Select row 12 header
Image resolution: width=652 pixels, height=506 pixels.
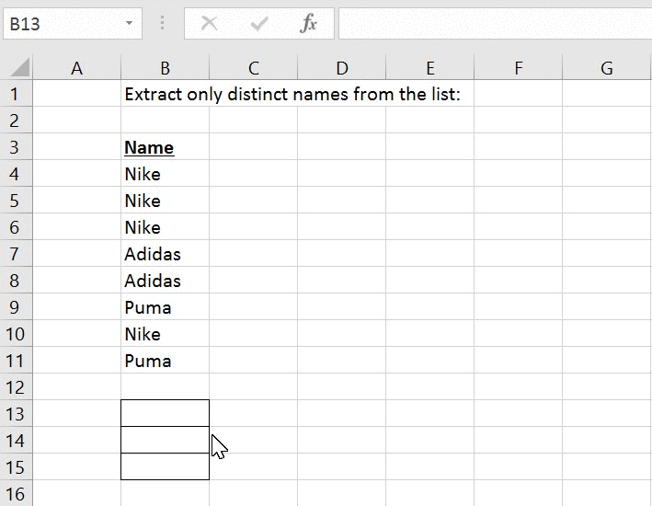pyautogui.click(x=18, y=387)
